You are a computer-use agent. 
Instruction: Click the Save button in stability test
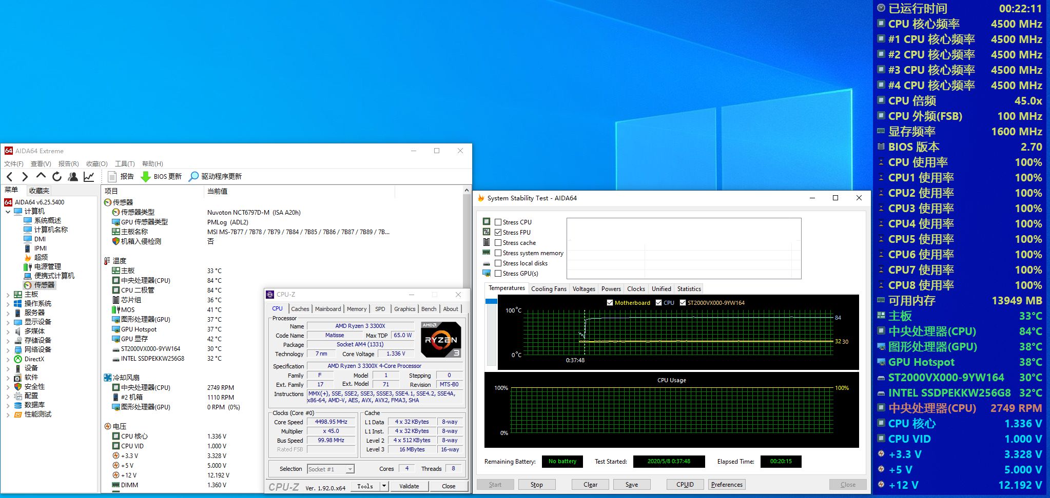click(632, 484)
